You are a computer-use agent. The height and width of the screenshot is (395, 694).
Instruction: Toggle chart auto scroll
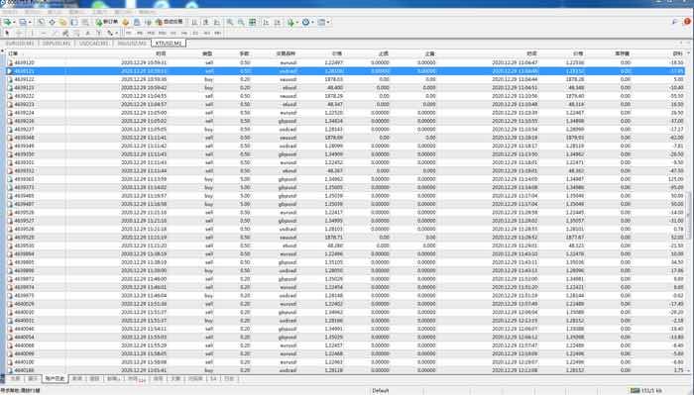tap(266, 22)
